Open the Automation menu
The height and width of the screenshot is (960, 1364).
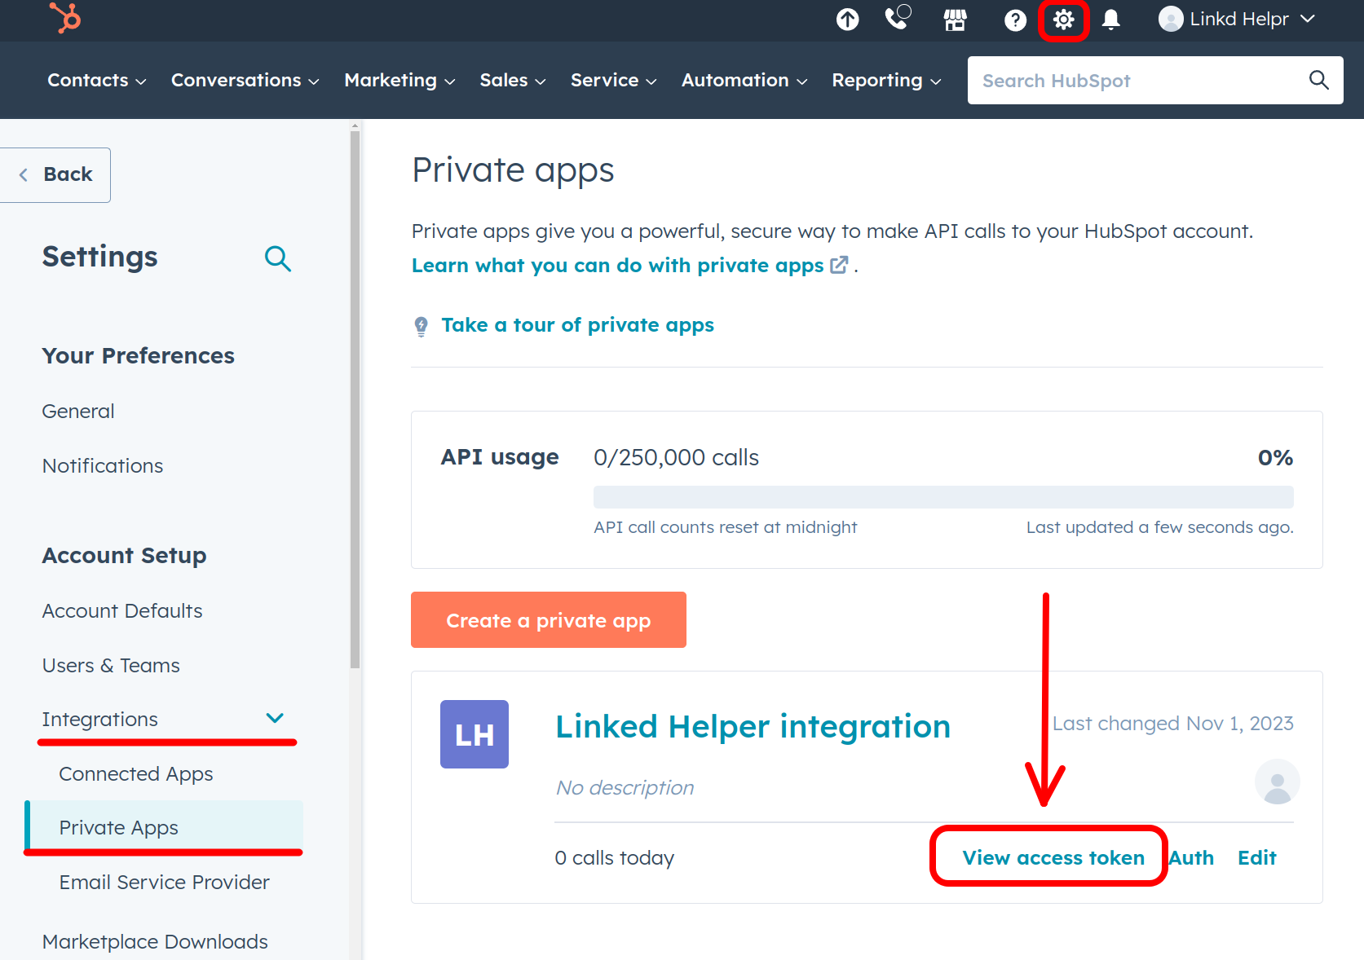744,80
